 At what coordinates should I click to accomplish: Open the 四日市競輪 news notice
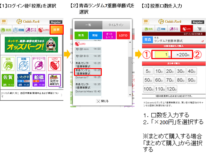point(30,95)
